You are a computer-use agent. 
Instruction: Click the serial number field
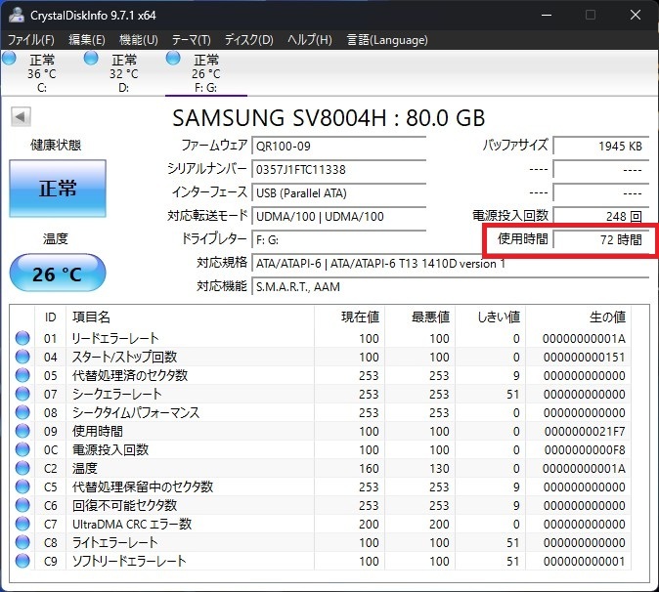coord(338,169)
